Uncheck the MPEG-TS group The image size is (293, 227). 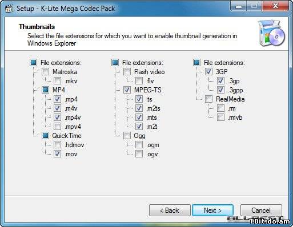tap(127, 90)
